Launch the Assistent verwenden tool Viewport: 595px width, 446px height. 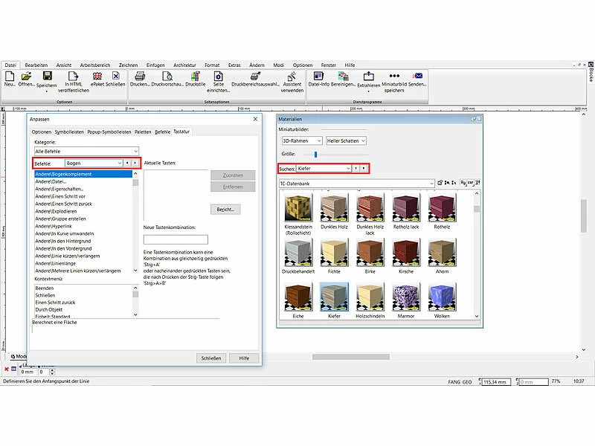click(x=292, y=77)
